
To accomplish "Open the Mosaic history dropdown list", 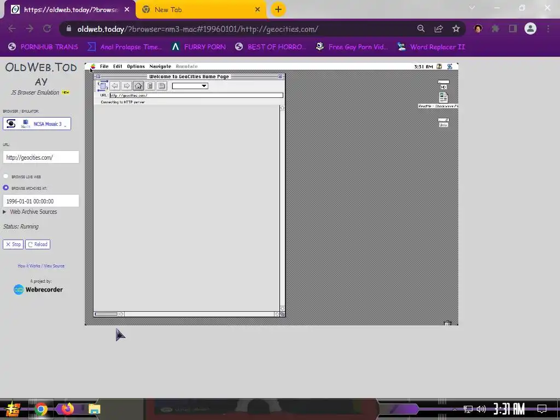I will click(190, 86).
